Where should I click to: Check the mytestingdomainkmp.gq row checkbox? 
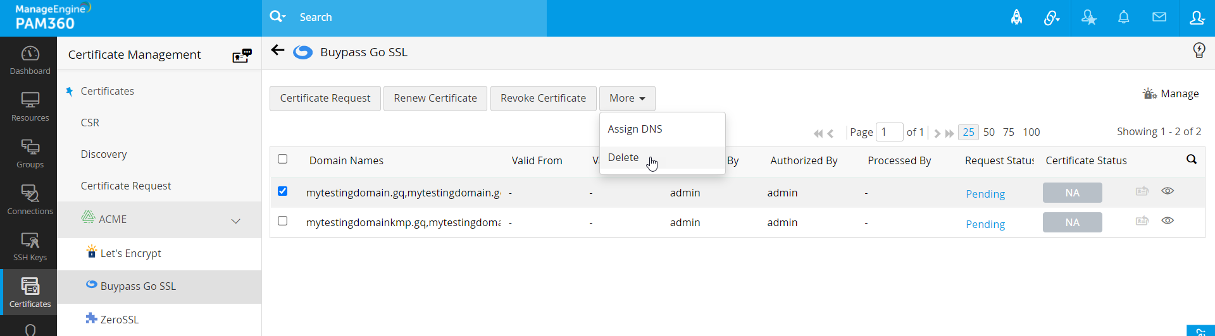click(x=283, y=221)
